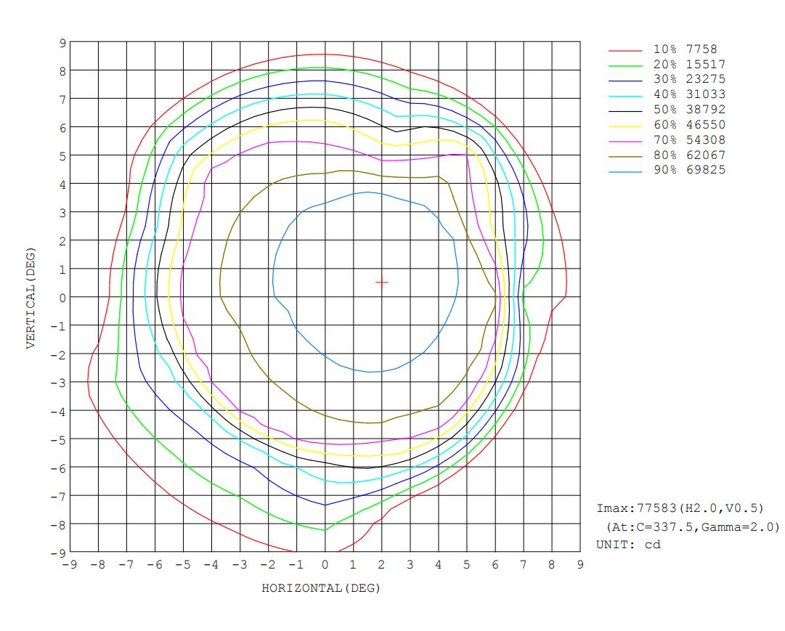Select the dark blue 30% legend line
Viewport: 785px width, 631px height.
(x=625, y=80)
